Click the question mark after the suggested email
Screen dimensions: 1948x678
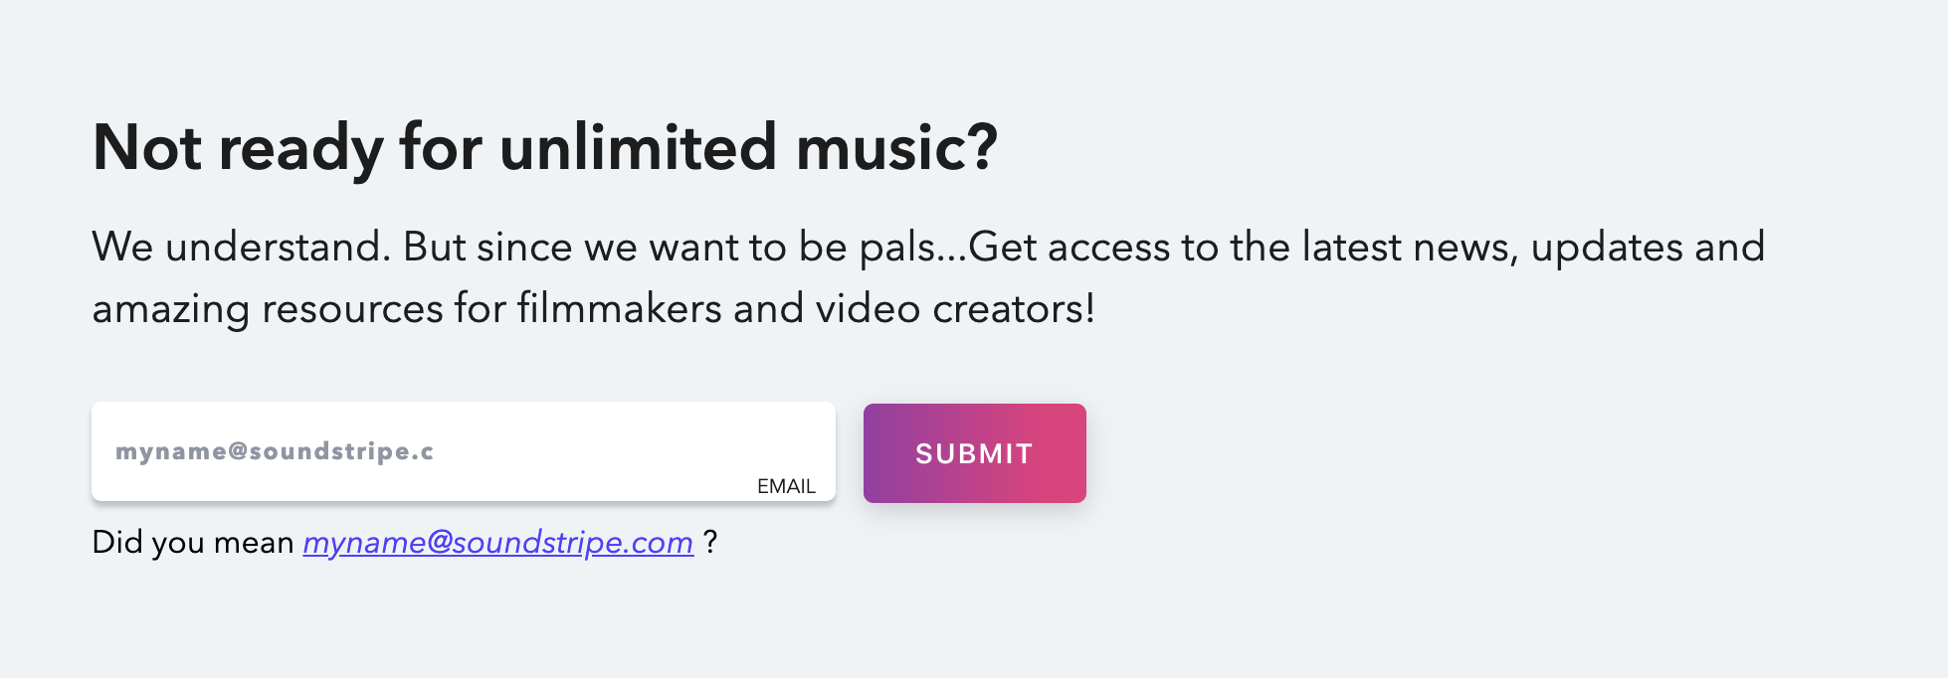(x=709, y=542)
